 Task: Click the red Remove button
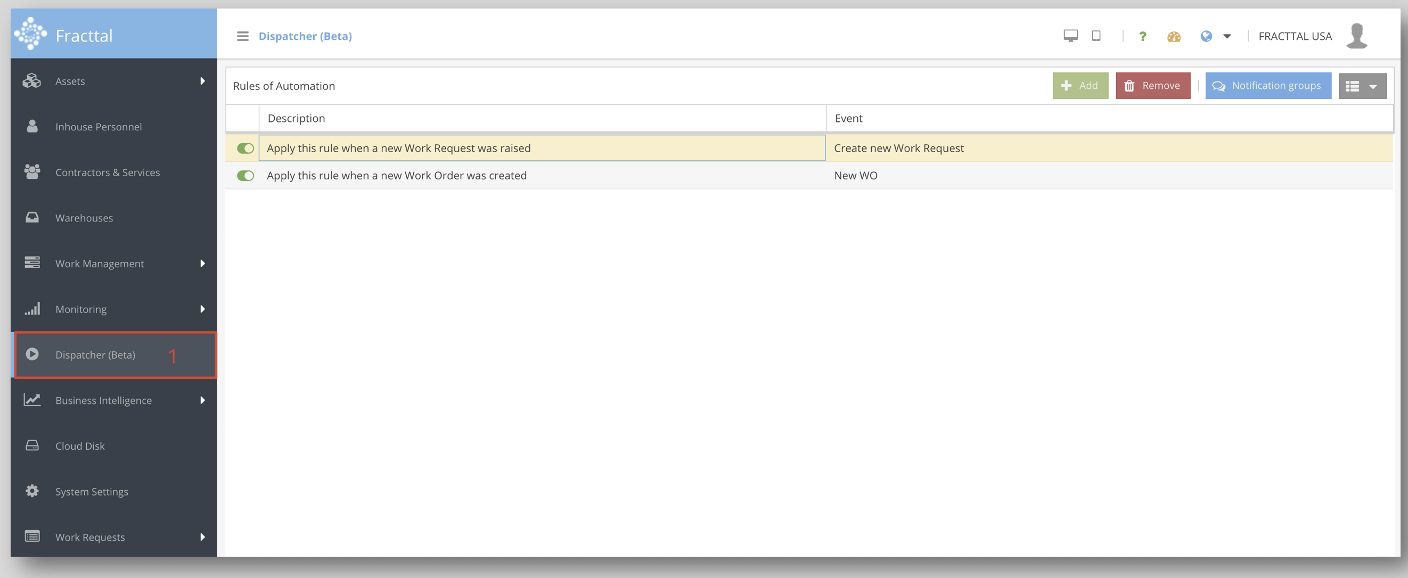pos(1152,86)
